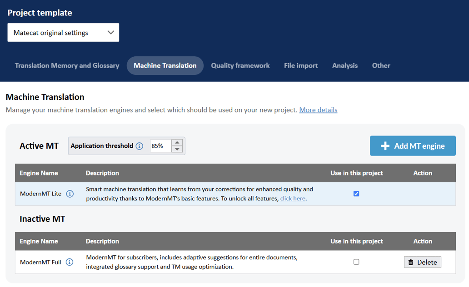
Task: Open the Project template dropdown
Action: pos(63,32)
